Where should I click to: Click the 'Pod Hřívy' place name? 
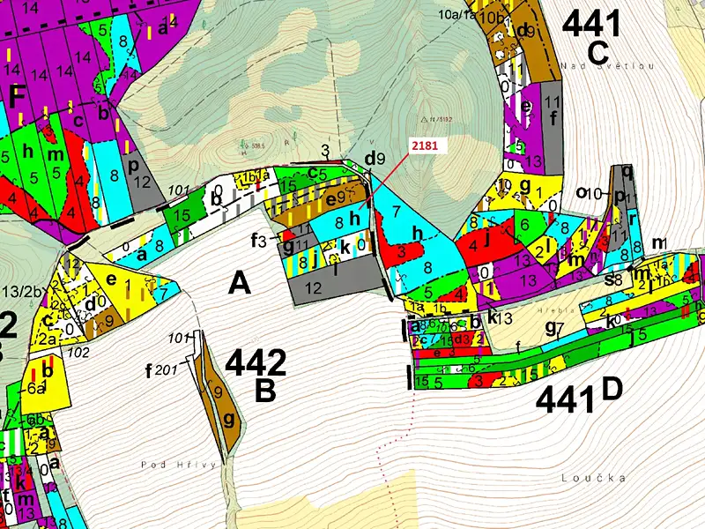point(179,465)
